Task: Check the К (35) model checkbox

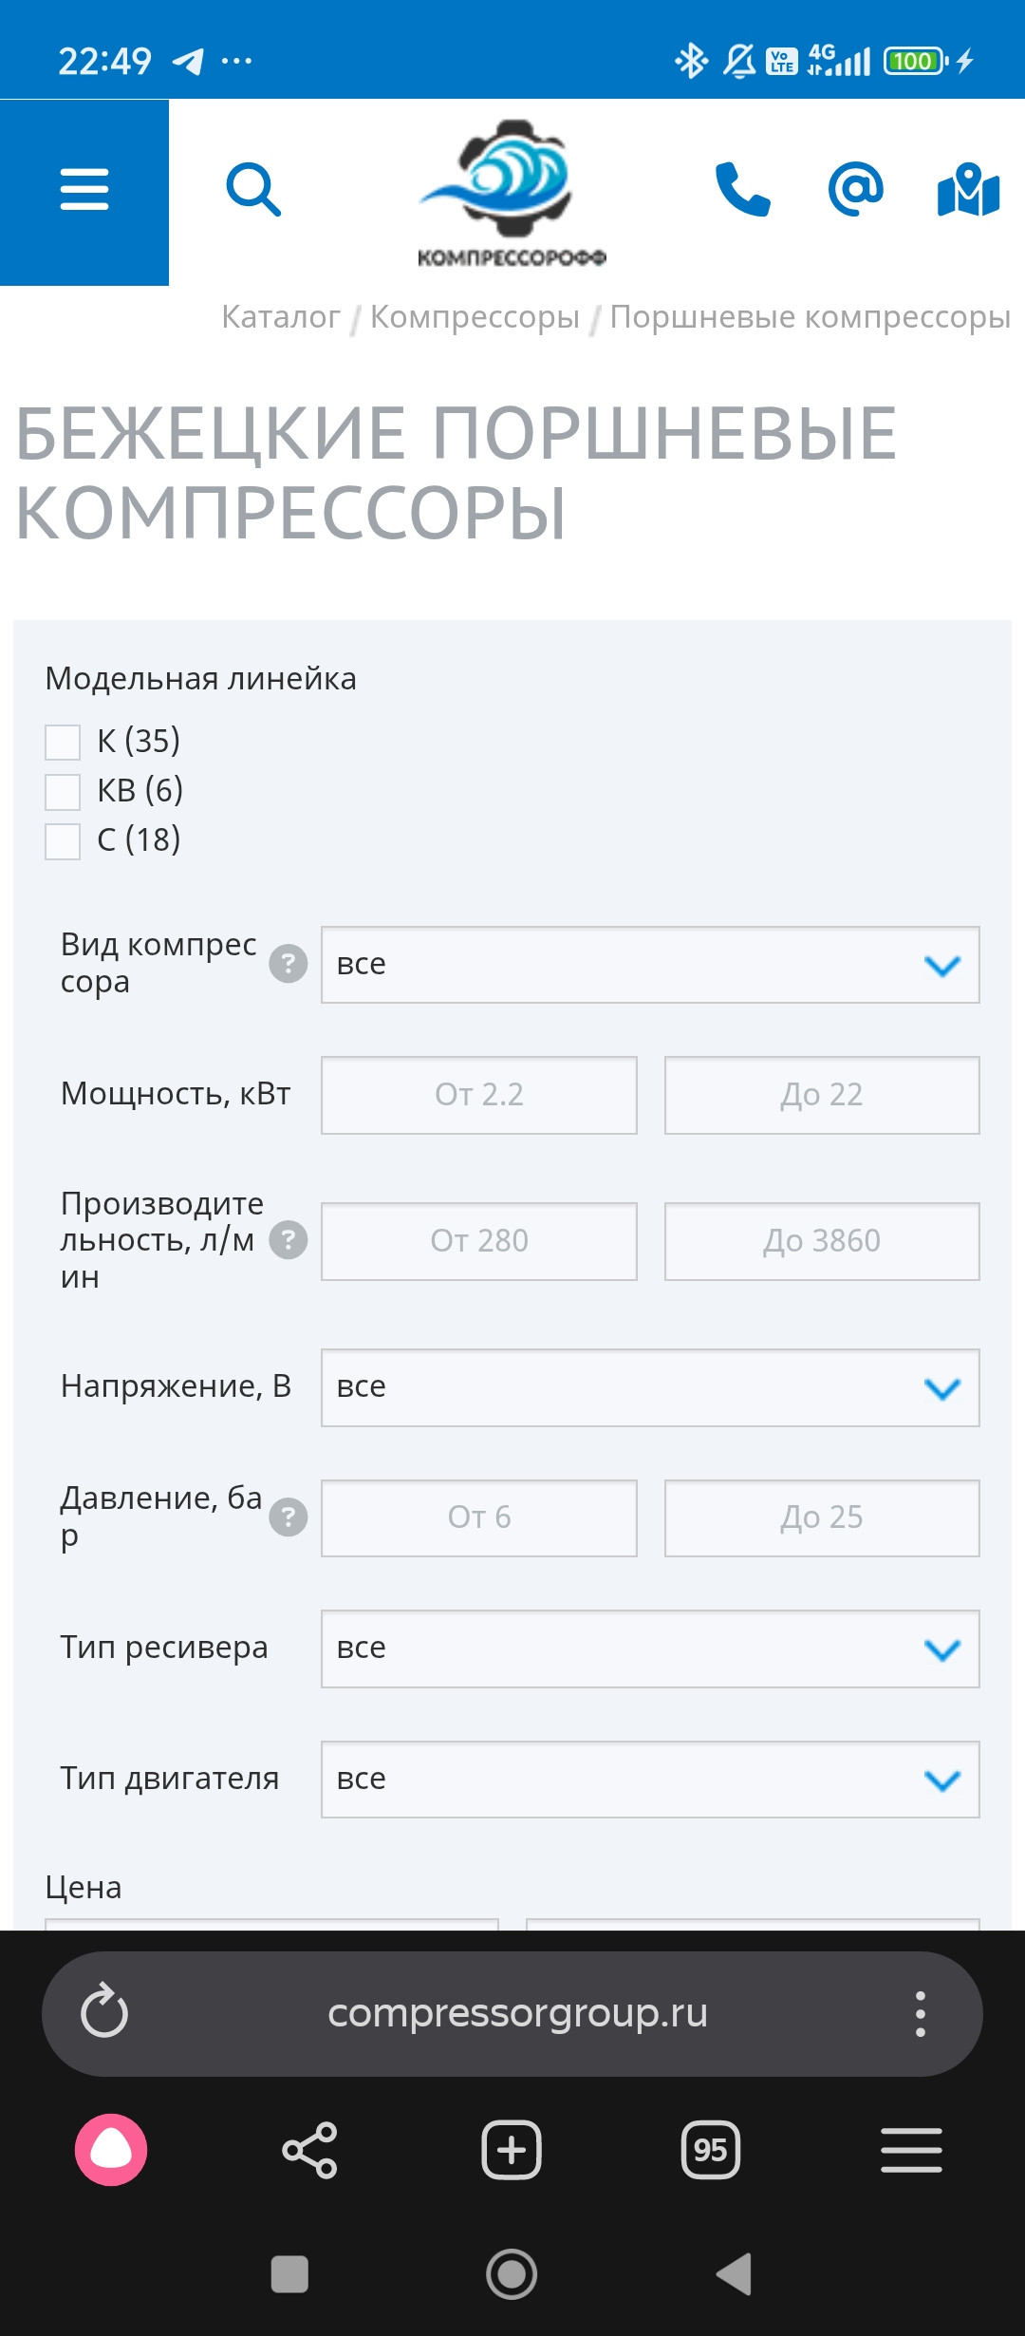Action: point(63,743)
